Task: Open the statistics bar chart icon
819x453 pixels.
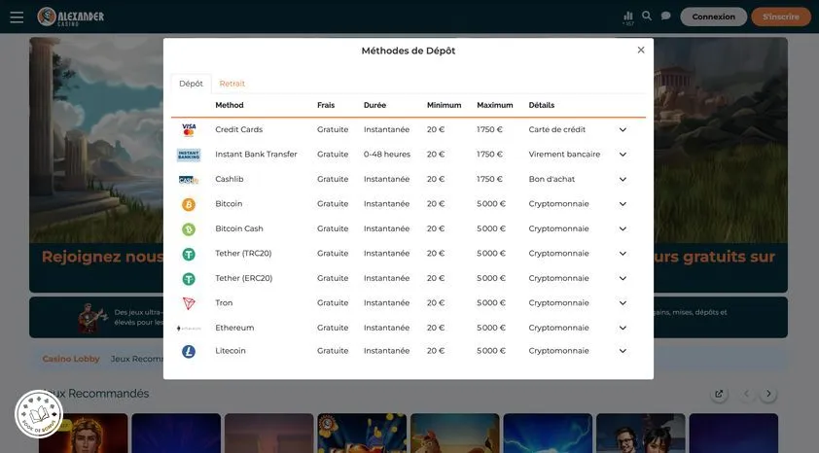Action: [628, 18]
